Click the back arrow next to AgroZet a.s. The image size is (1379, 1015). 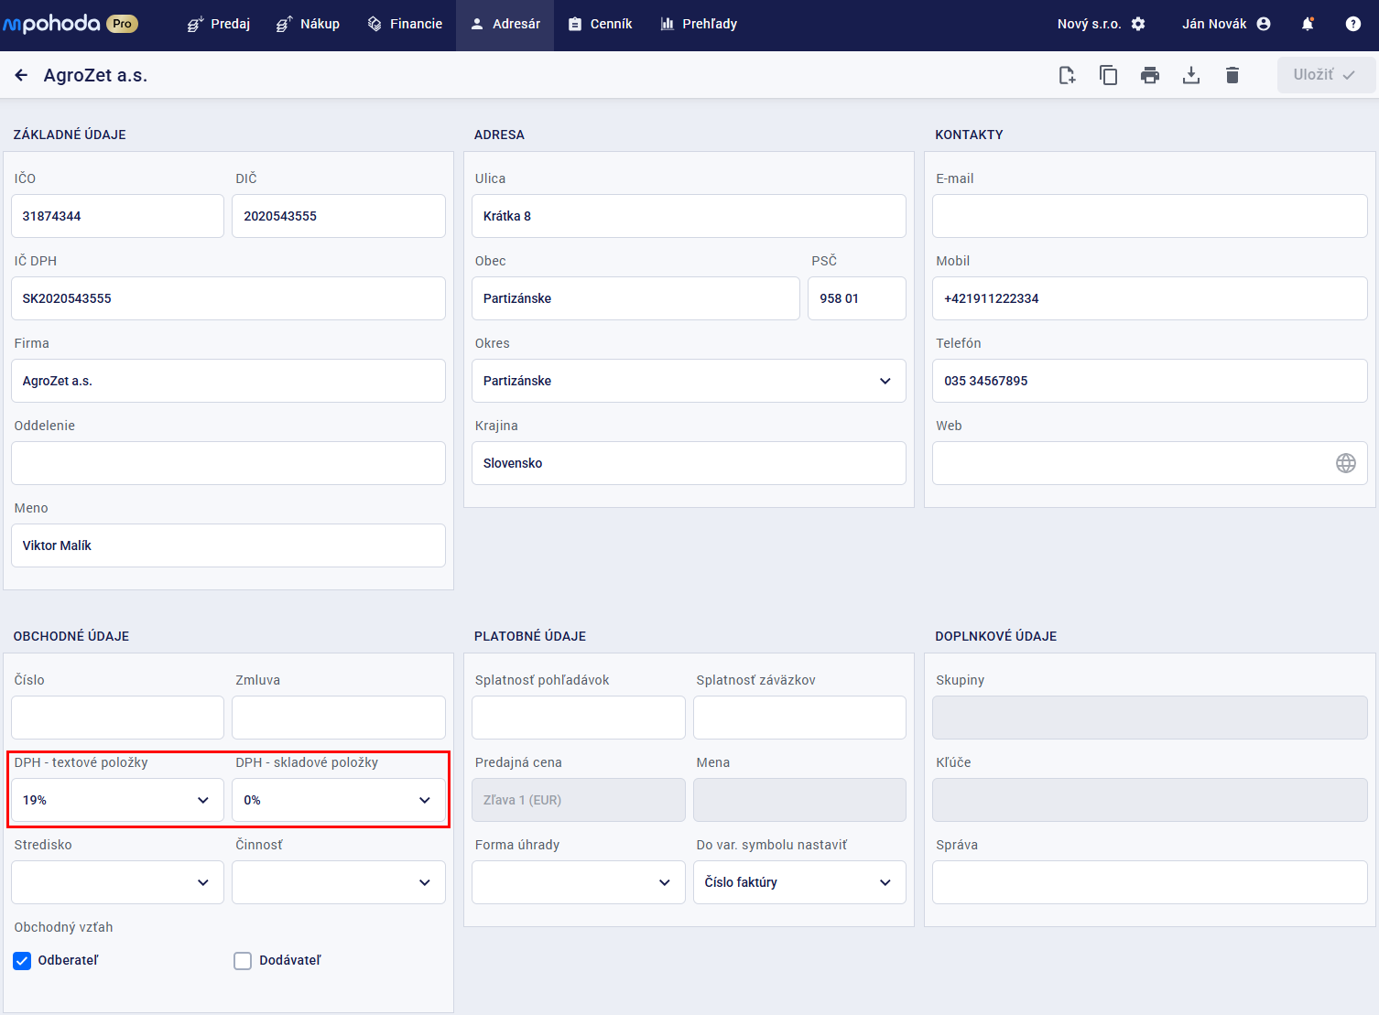(x=21, y=75)
